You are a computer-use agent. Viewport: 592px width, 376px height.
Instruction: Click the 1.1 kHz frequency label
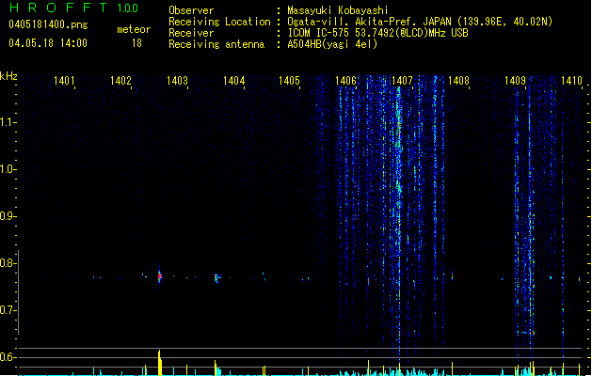click(8, 122)
